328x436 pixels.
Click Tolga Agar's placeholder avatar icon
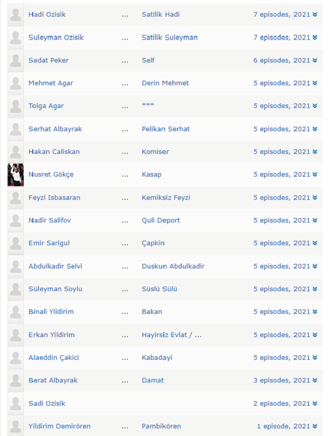point(16,106)
